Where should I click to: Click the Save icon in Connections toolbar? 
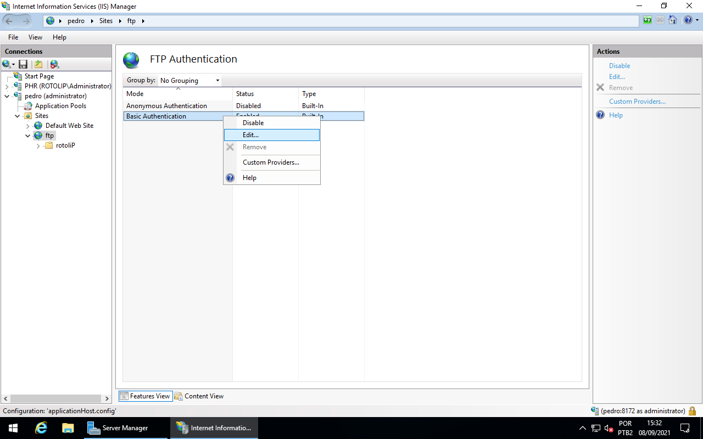tap(23, 64)
